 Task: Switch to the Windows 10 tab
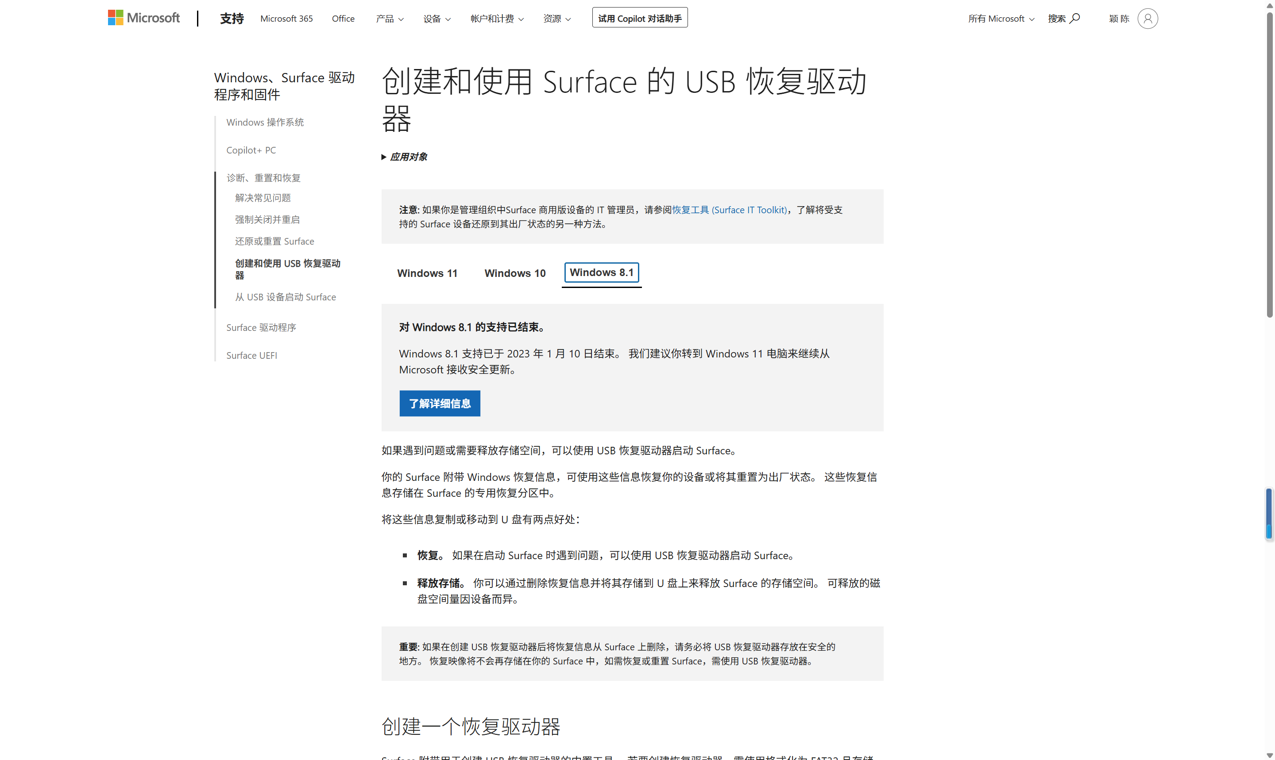tap(514, 273)
